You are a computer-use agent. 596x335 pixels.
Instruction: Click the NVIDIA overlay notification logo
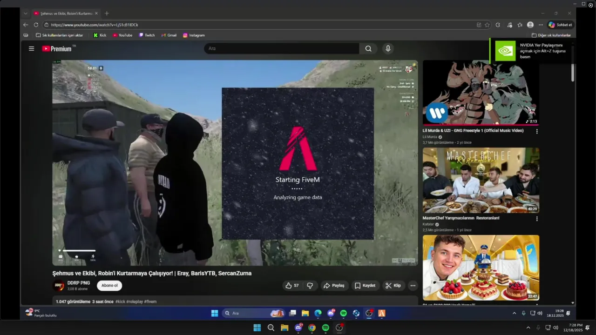505,51
